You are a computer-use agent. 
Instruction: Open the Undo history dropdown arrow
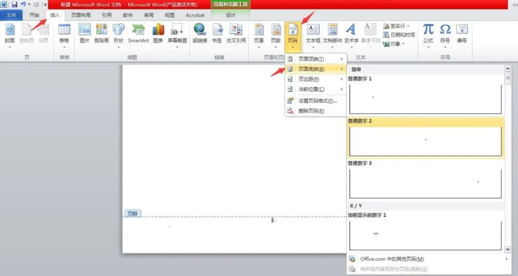[29, 5]
